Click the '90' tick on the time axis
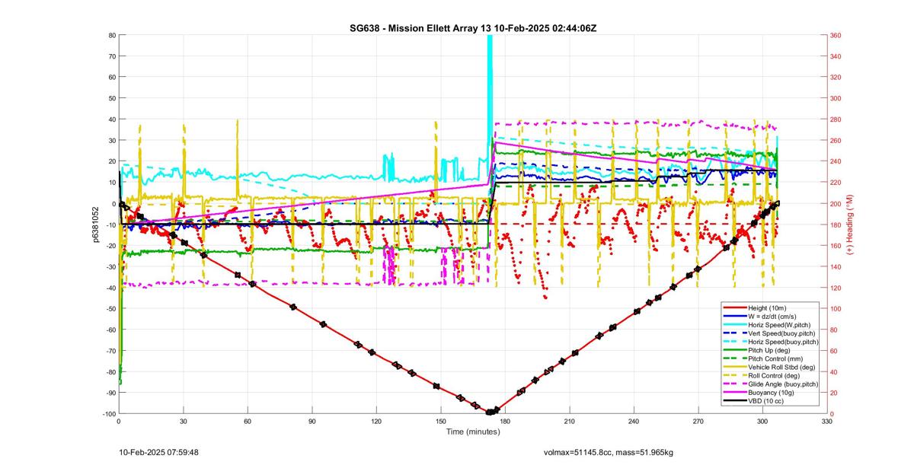Screen dimensions: 914x465 pyautogui.click(x=312, y=420)
